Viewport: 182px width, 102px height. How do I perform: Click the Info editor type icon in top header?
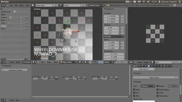point(3,5)
